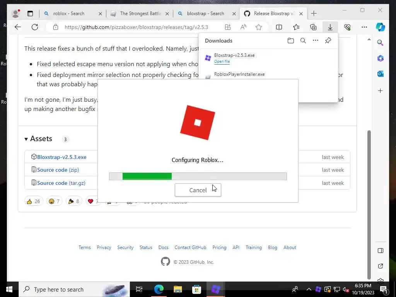This screenshot has height=297, width=396.
Task: Toggle thumbs up reaction 26
Action: click(34, 201)
